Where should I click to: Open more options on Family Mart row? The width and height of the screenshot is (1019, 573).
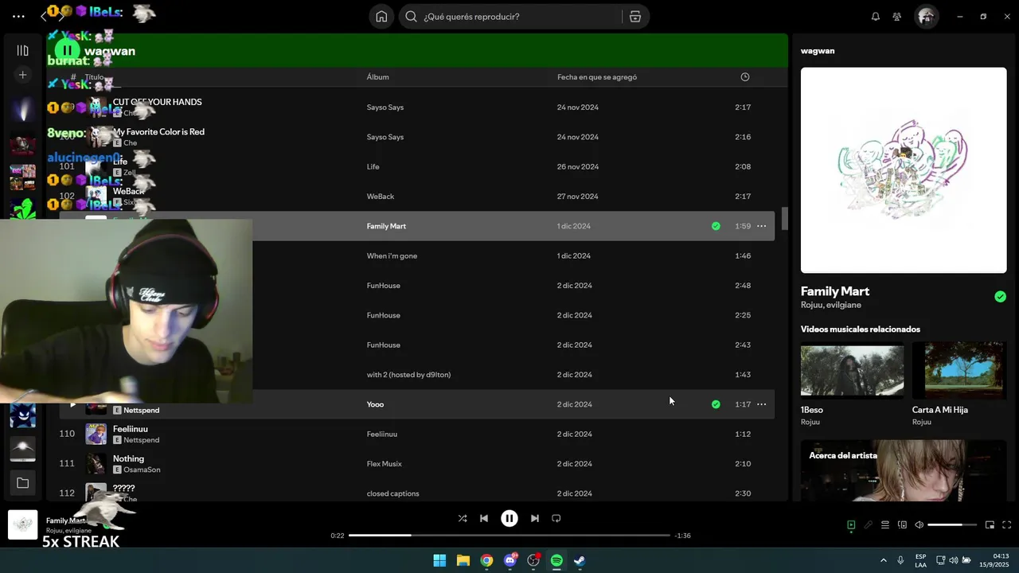[761, 226]
